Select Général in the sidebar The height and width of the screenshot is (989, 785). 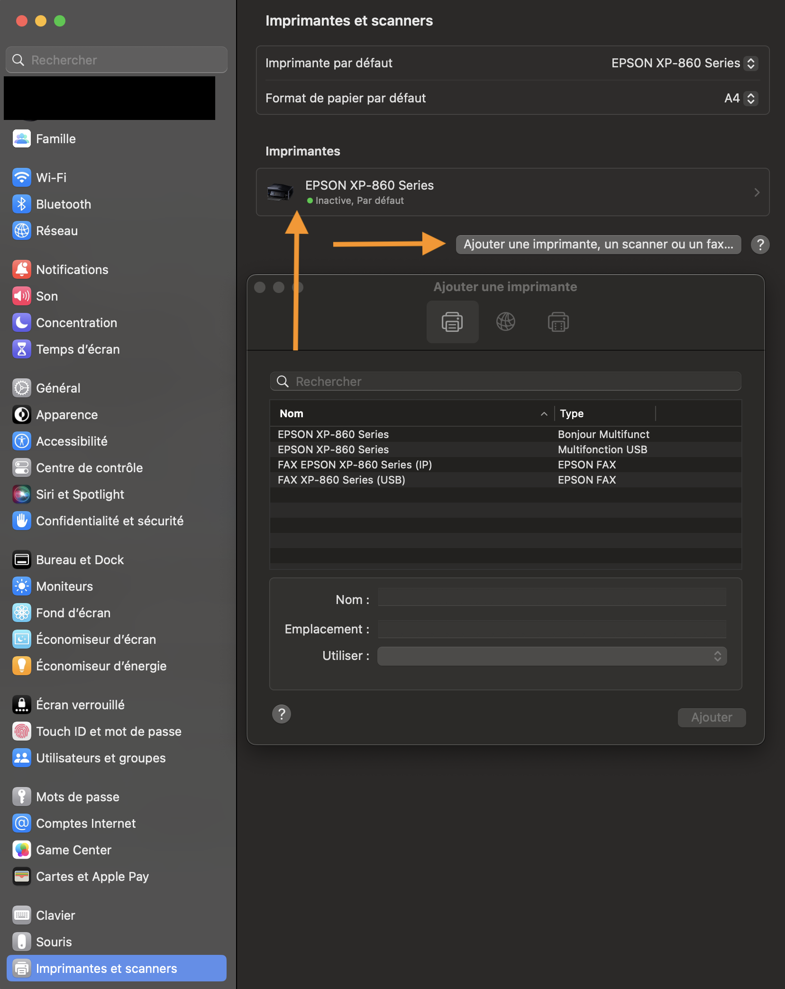pyautogui.click(x=116, y=388)
